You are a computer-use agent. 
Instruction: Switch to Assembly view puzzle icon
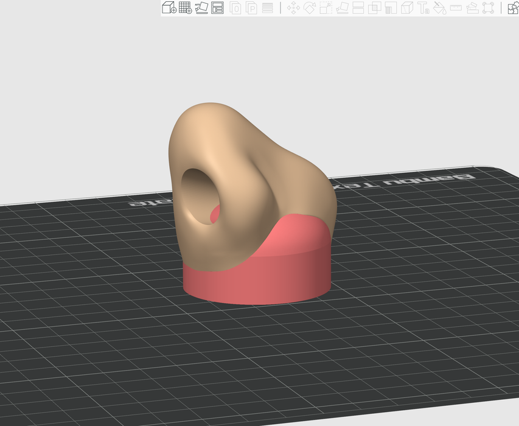coord(512,8)
